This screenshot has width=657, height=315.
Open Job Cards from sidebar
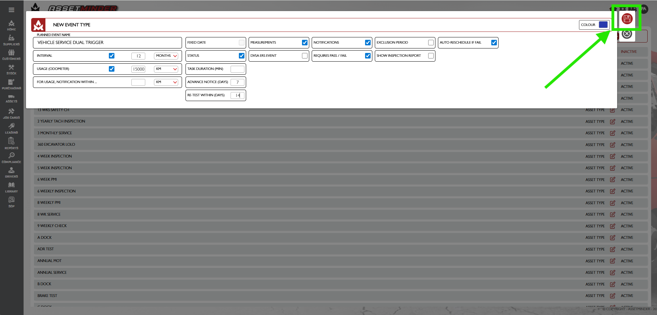coord(11,113)
